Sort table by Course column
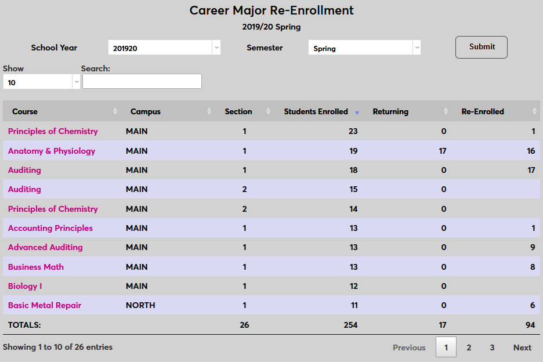543x362 pixels. [x=61, y=111]
